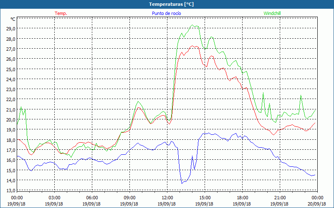Click the blue dew point minimum near 13:00
The height and width of the screenshot is (208, 334).
click(182, 183)
